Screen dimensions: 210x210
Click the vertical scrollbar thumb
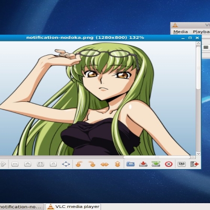click(198, 67)
